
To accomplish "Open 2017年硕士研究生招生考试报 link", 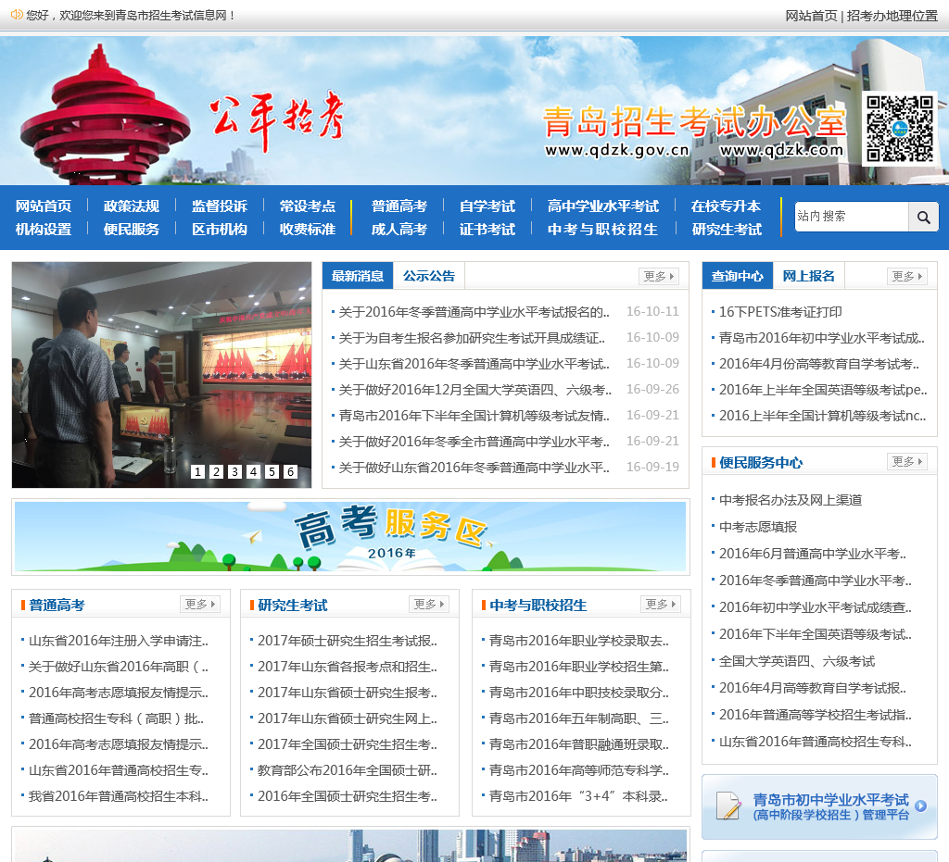I will pyautogui.click(x=348, y=641).
